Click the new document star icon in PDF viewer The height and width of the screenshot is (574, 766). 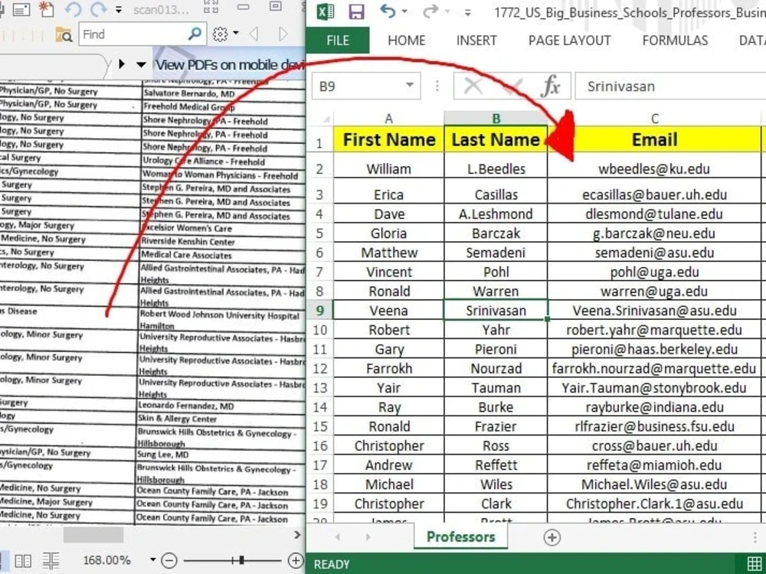[x=46, y=9]
